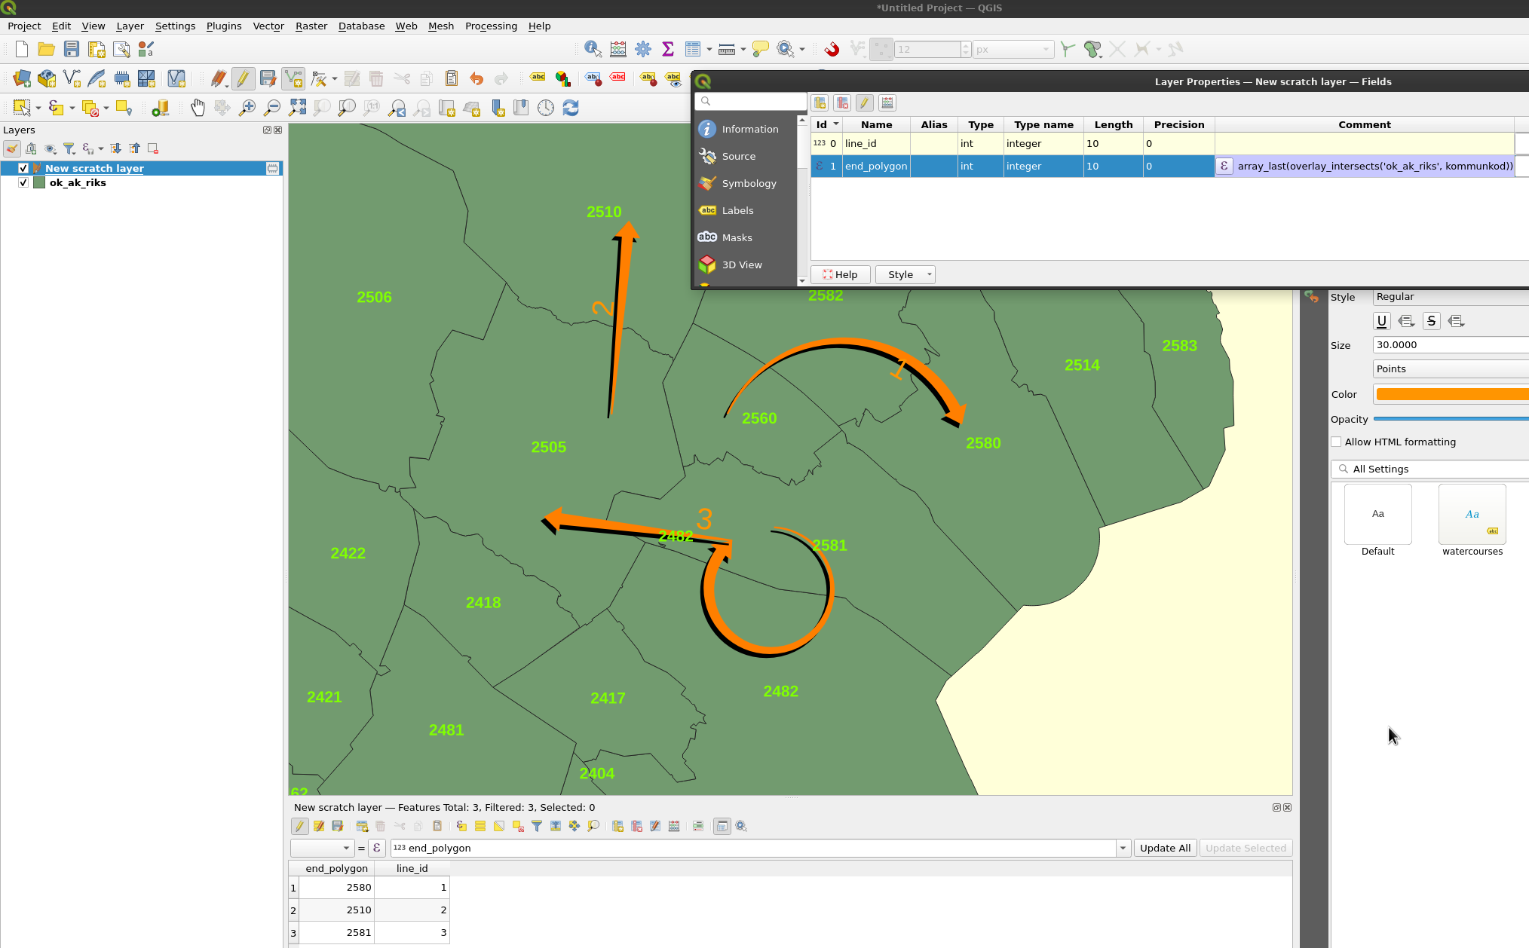Open the Processing menu in menu bar
Screen dimensions: 1529x948
490,26
